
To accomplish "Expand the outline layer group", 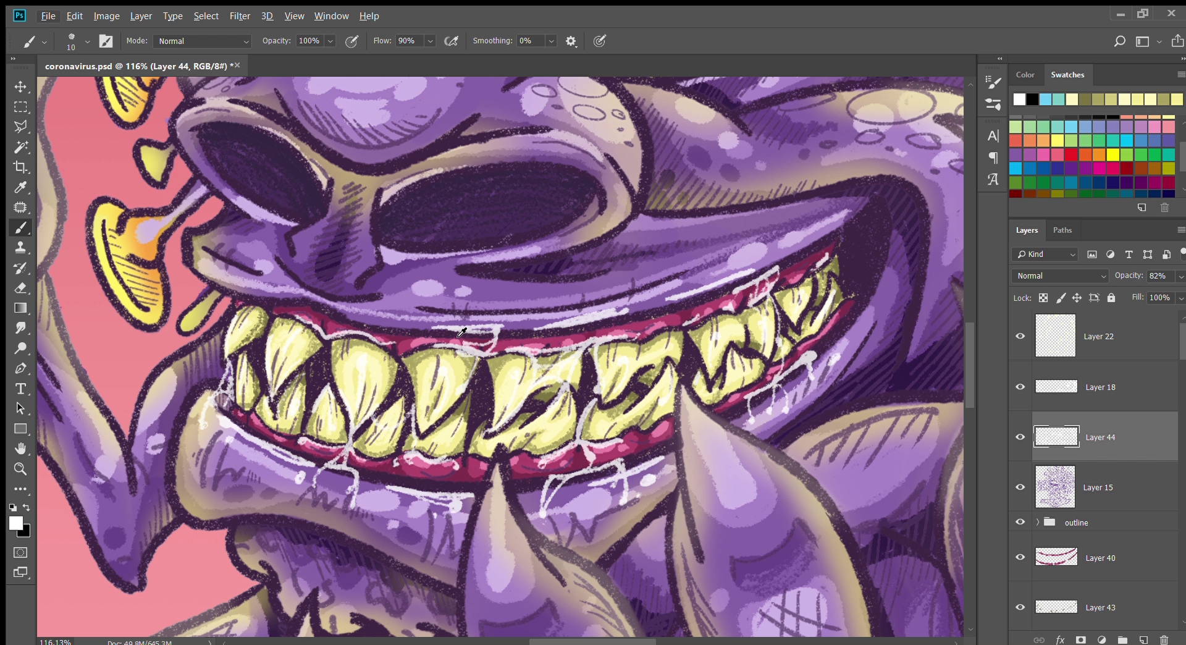I will click(1038, 522).
